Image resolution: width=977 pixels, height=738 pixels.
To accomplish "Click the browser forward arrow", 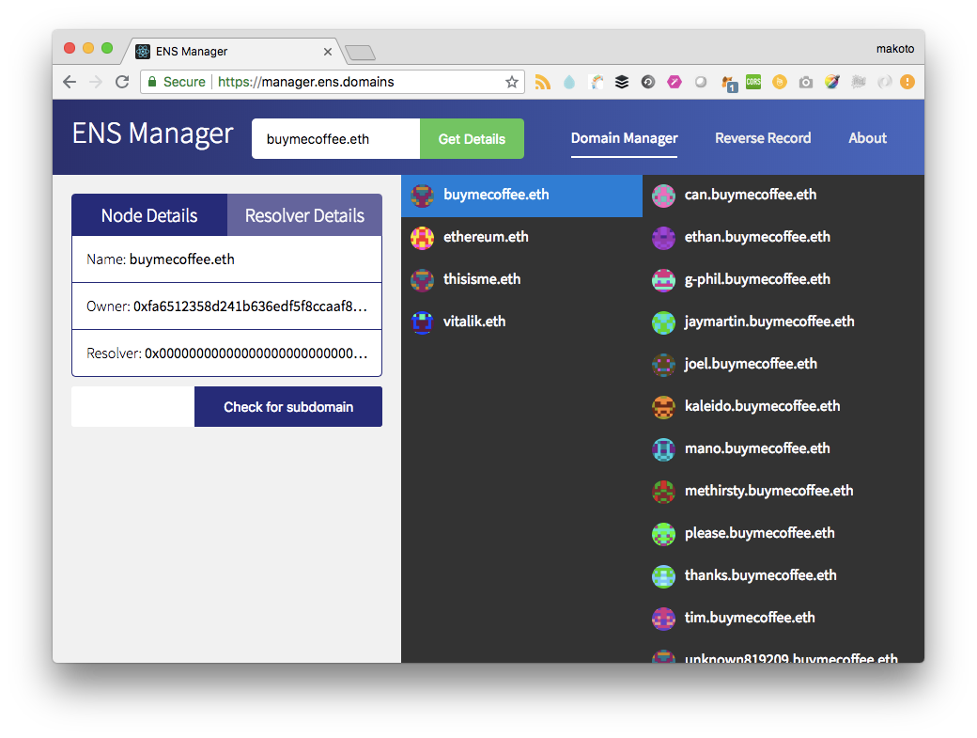I will pyautogui.click(x=95, y=82).
